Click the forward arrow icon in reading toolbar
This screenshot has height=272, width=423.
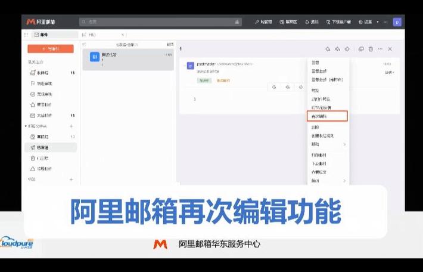(x=347, y=49)
